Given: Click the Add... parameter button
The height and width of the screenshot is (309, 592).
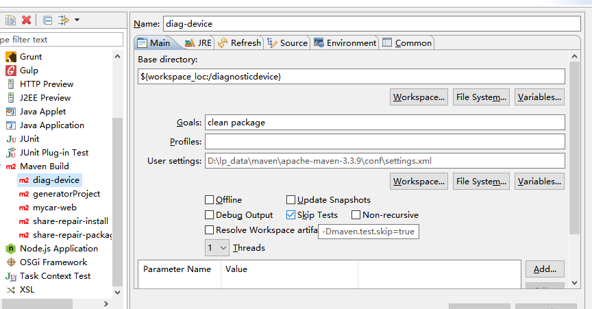Looking at the screenshot, I should [545, 269].
